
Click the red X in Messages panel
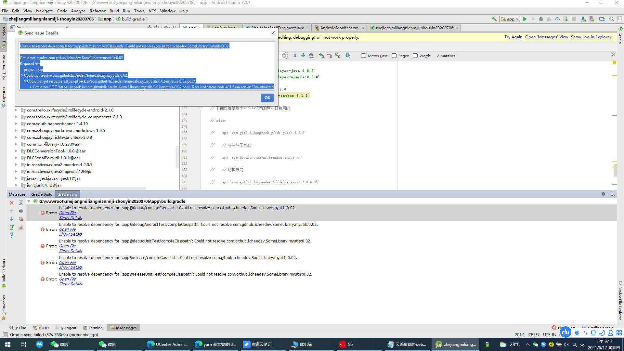click(12, 203)
